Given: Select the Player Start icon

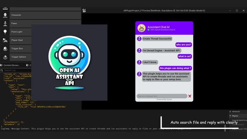Looking at the screenshot, I should click(5, 40).
